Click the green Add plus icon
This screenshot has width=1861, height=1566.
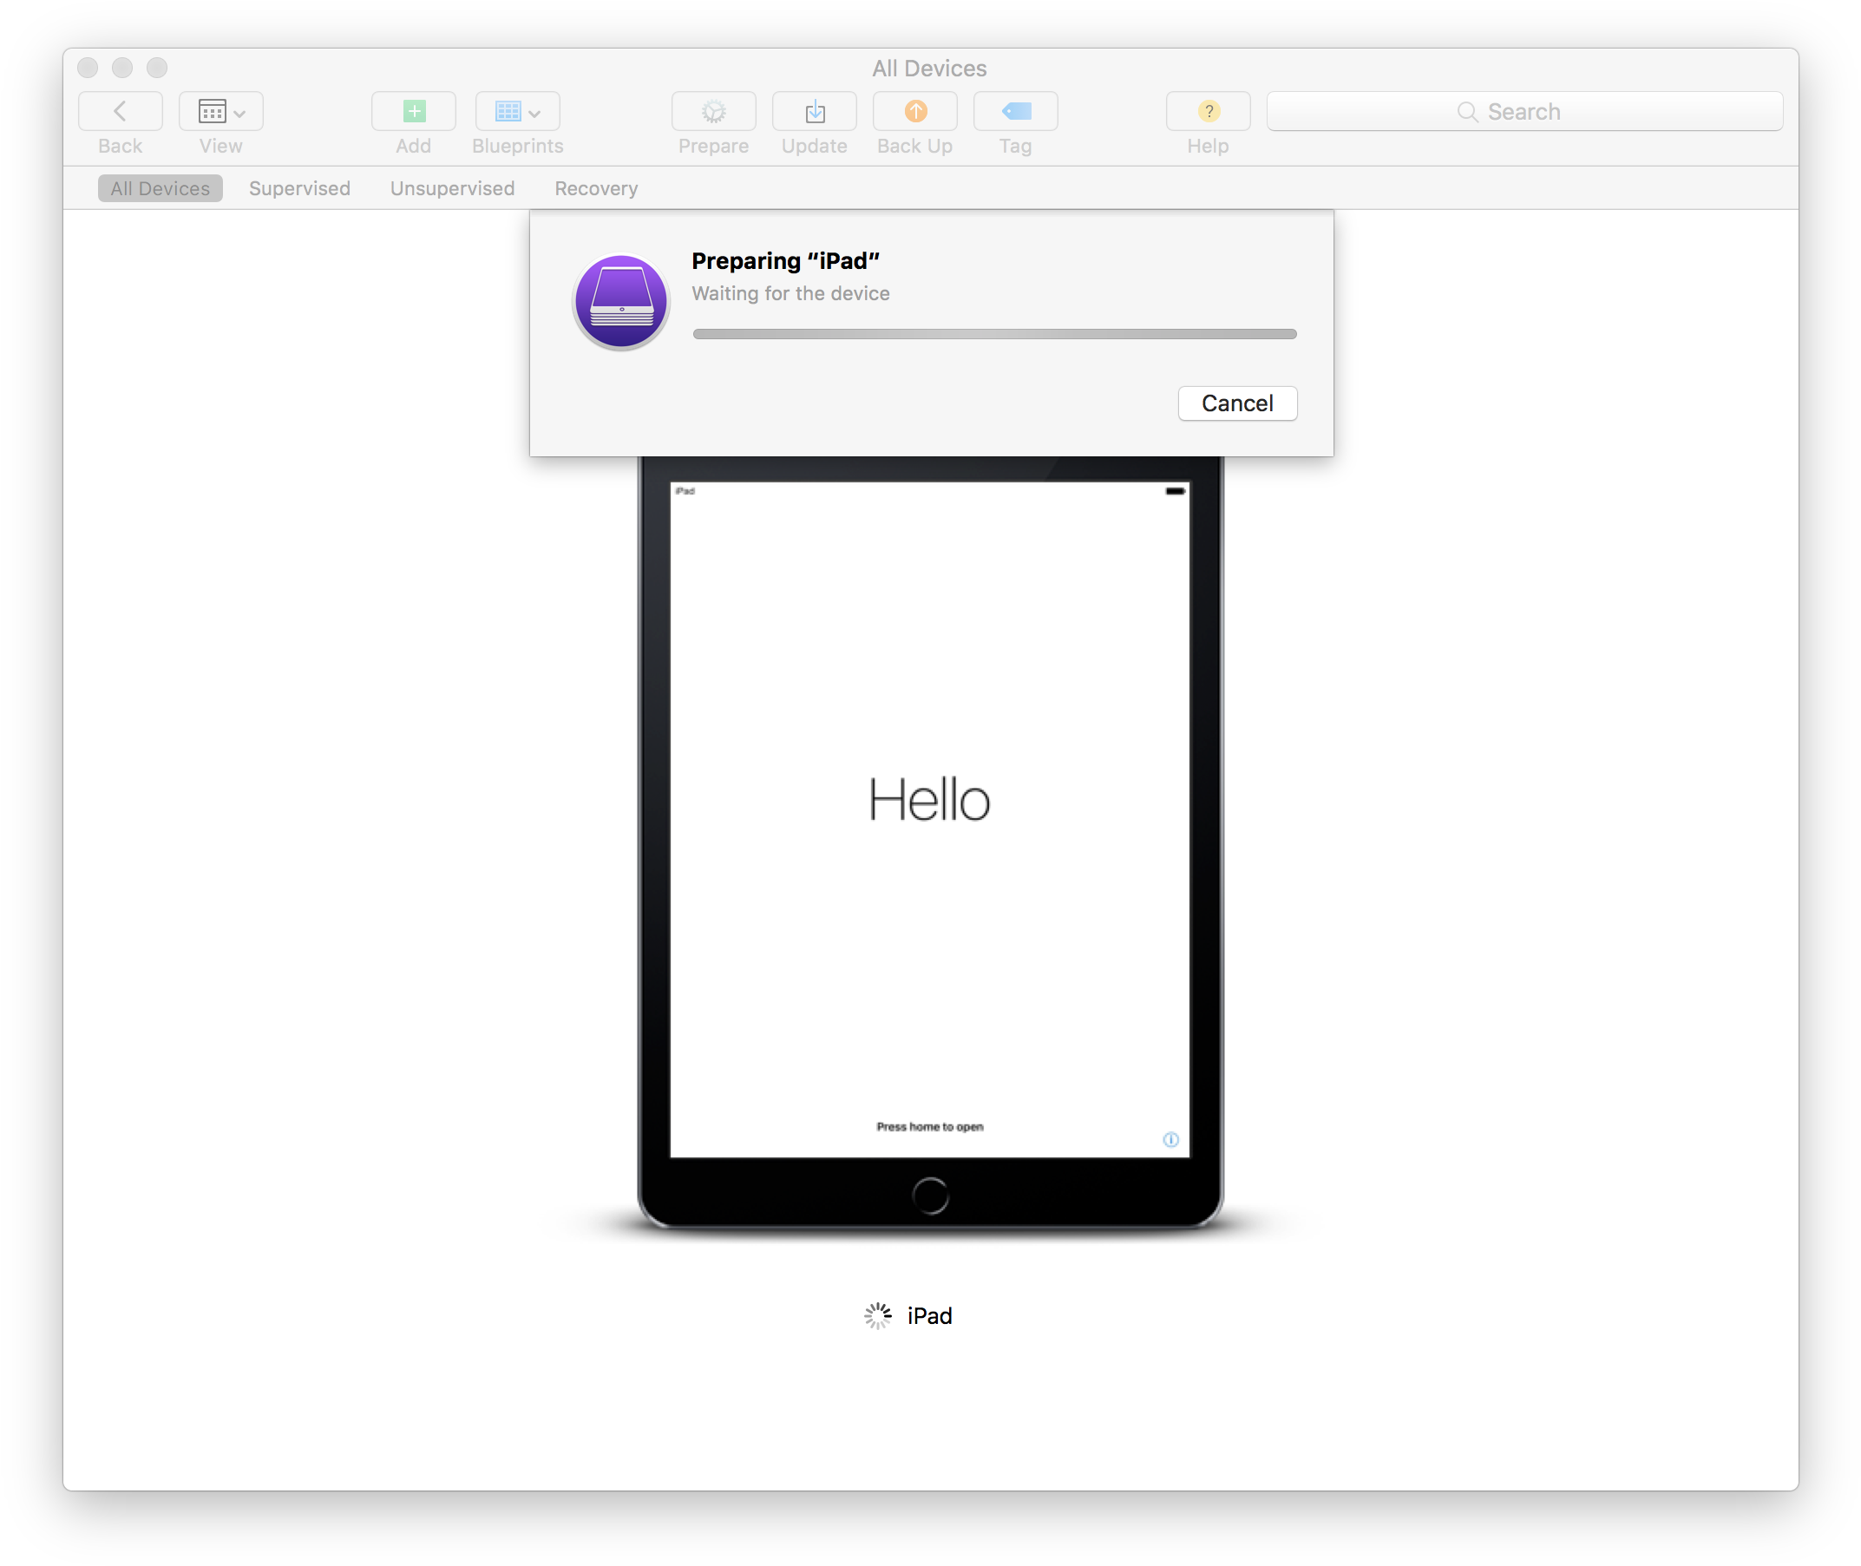tap(414, 111)
